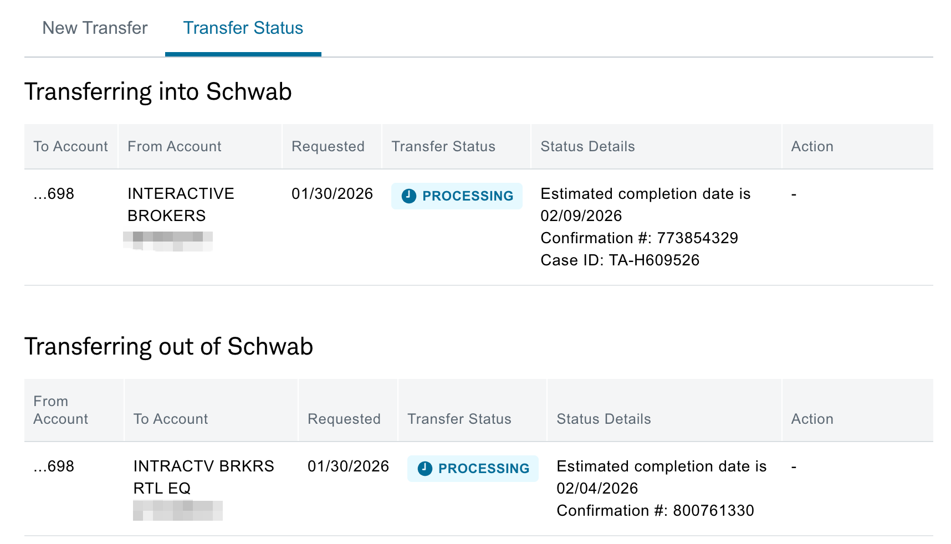Screen dimensions: 951x544
Task: Click the blurred account number under INTERACTIVE BROKERS
Action: (x=168, y=241)
